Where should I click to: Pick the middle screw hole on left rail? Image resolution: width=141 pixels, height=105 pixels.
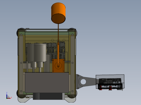pyautogui.click(x=21, y=63)
